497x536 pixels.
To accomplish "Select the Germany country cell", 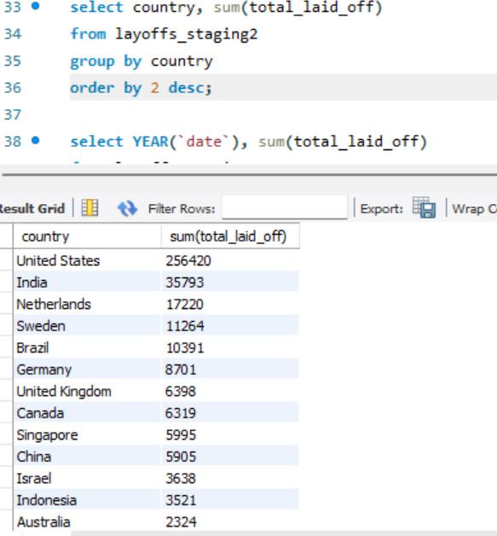I will point(87,370).
